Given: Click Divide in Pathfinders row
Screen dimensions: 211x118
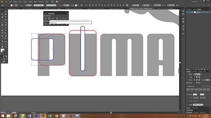Looking at the screenshot, I should [x=46, y=24].
